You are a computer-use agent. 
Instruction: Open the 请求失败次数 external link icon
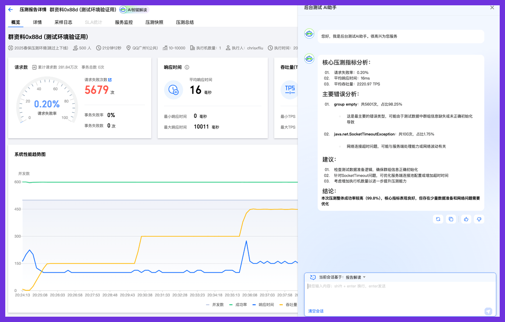pos(110,80)
